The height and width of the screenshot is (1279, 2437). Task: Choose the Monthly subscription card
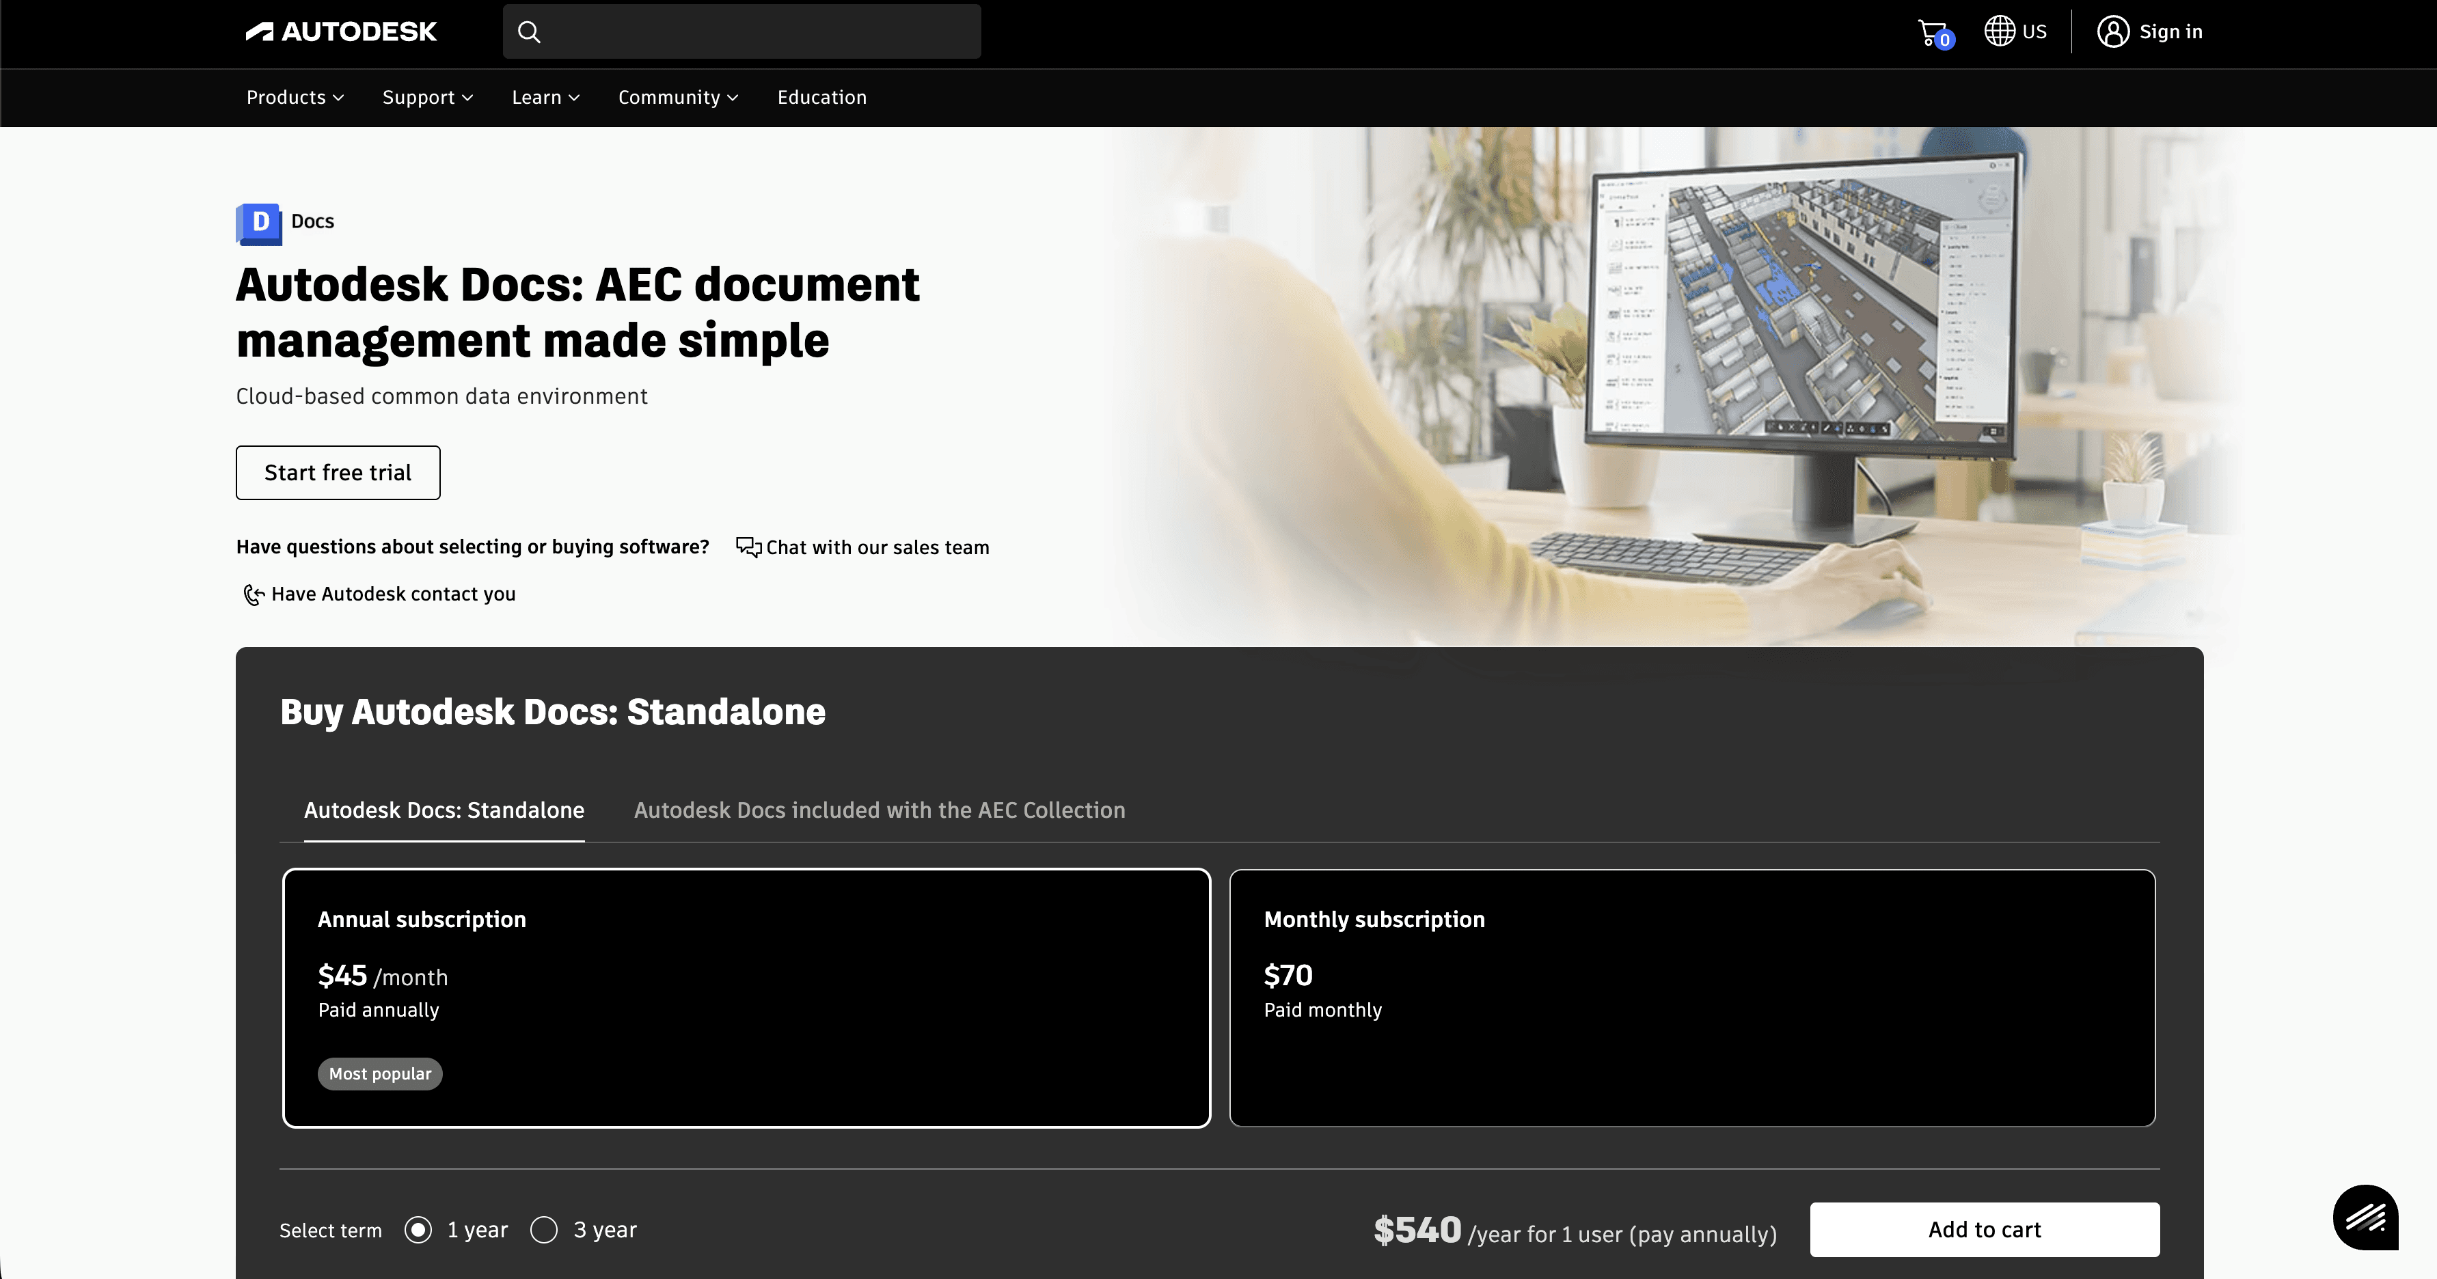pyautogui.click(x=1691, y=997)
